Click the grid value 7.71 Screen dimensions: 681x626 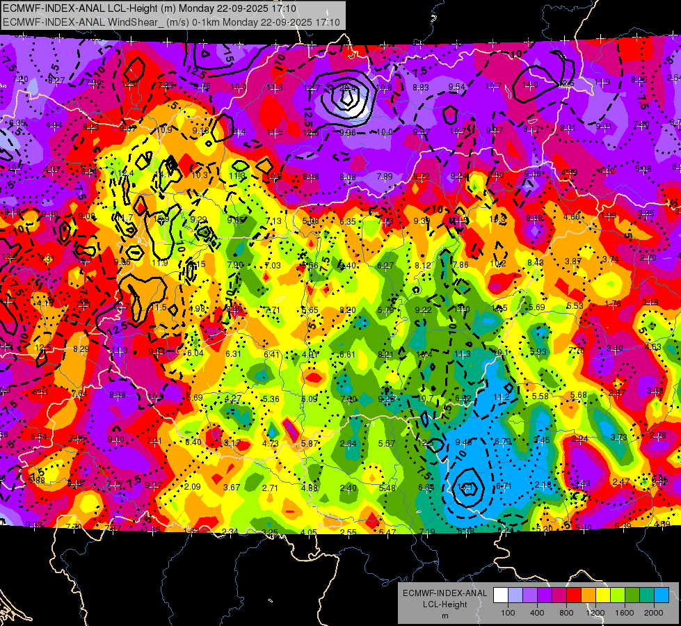point(272,310)
